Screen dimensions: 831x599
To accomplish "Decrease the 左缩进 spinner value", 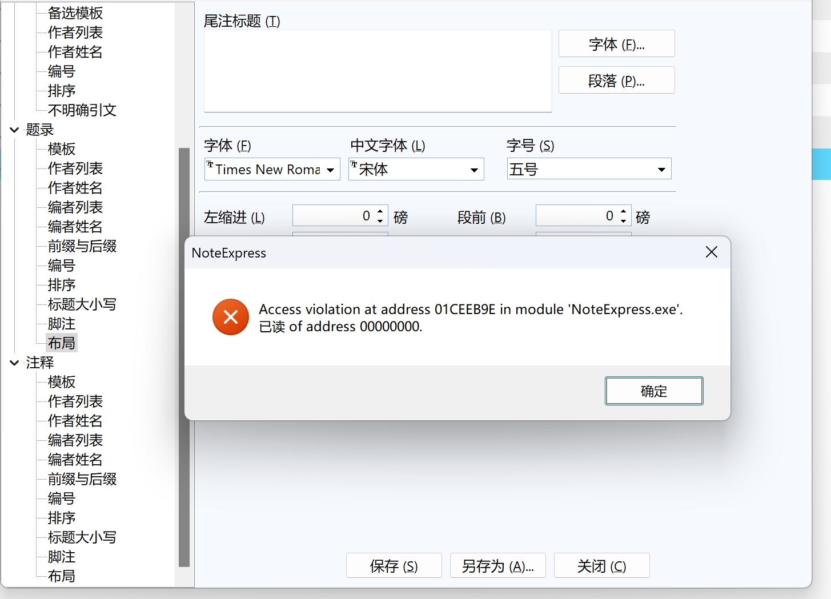I will click(380, 220).
